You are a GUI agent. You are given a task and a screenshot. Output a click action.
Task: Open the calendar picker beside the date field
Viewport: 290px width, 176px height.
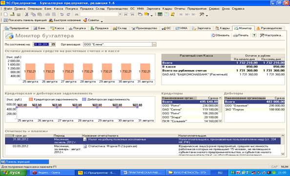[53, 44]
